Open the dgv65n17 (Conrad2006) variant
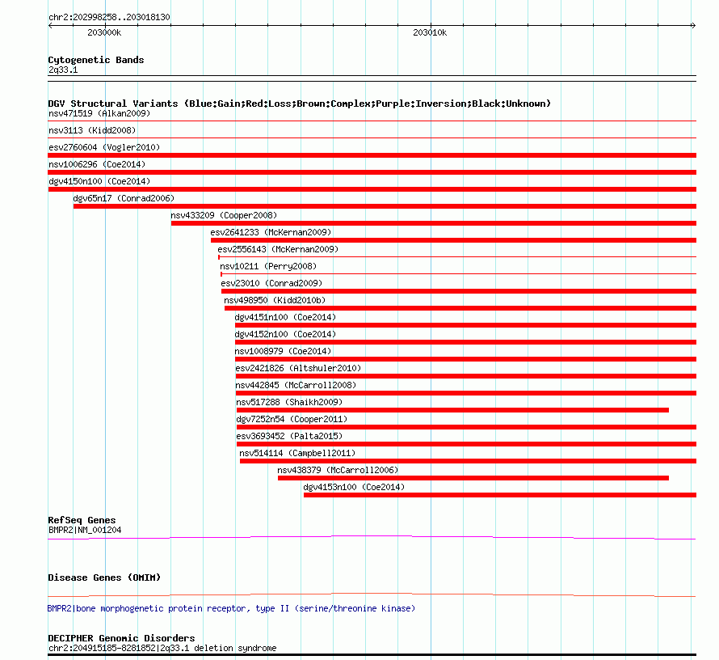 124,198
